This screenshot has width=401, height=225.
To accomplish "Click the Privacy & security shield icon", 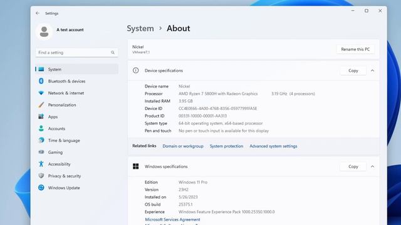I will click(41, 176).
